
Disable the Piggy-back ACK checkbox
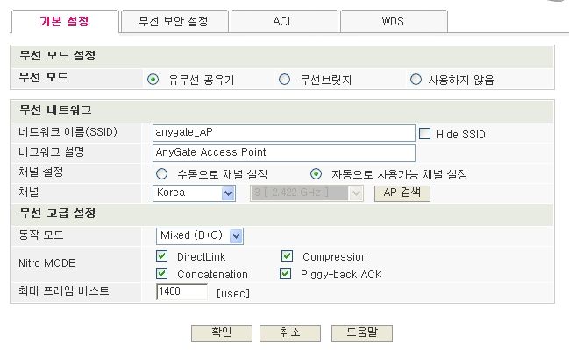(286, 274)
